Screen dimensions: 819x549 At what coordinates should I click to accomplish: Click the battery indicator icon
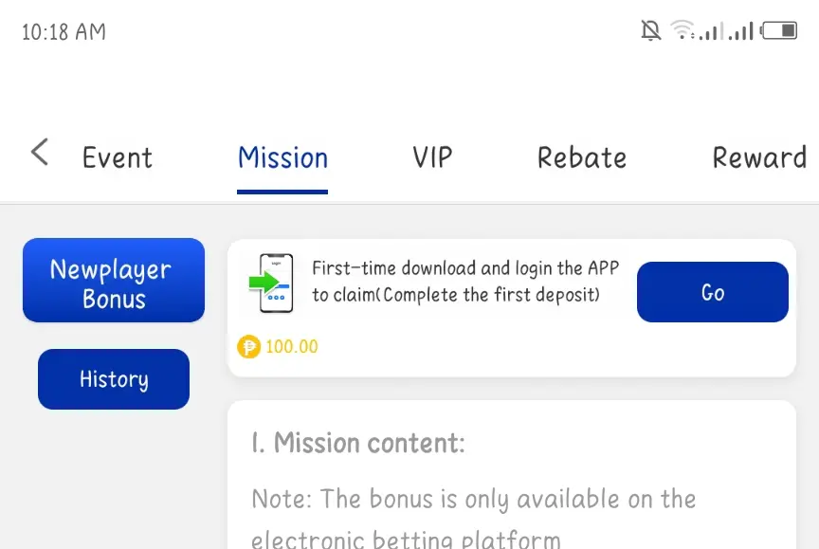click(779, 30)
